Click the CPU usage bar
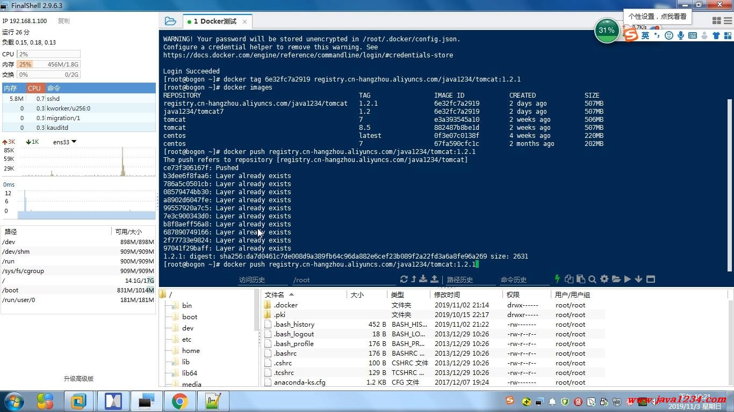734x412 pixels. coord(48,54)
